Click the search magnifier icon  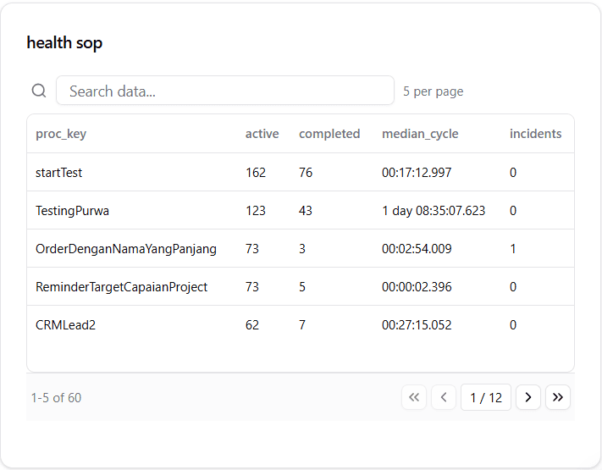coord(39,91)
